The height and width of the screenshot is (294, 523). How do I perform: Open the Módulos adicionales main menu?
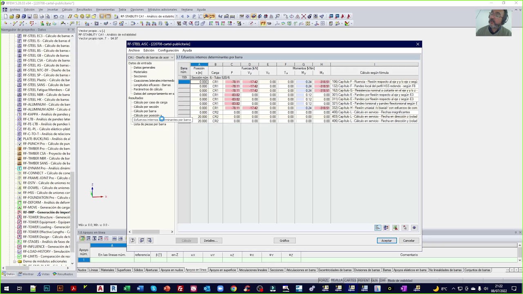tap(163, 9)
